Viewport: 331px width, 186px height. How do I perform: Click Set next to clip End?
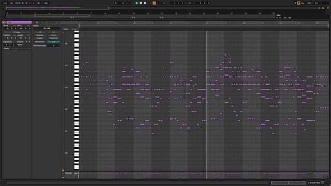(x=28, y=25)
